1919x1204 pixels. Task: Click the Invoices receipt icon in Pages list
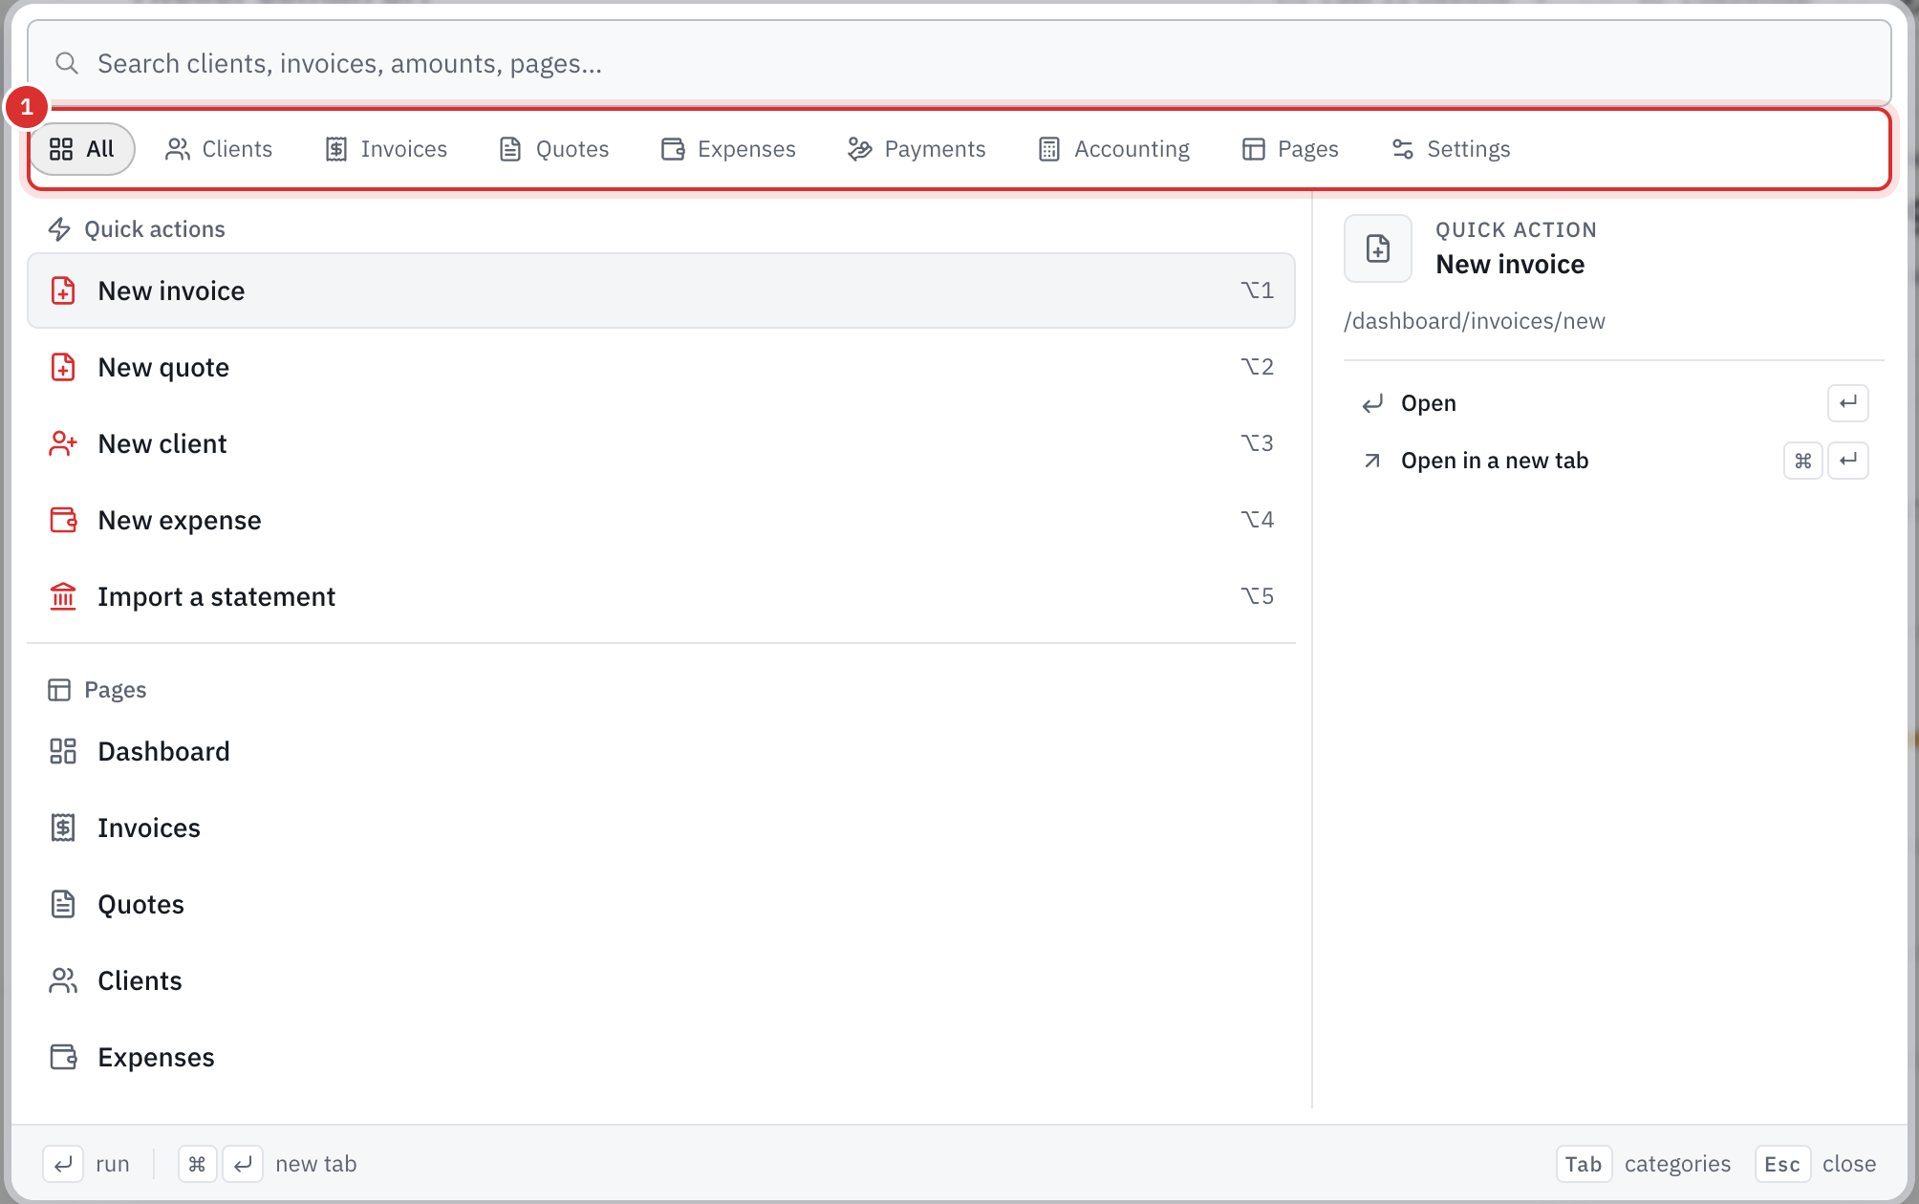point(63,828)
